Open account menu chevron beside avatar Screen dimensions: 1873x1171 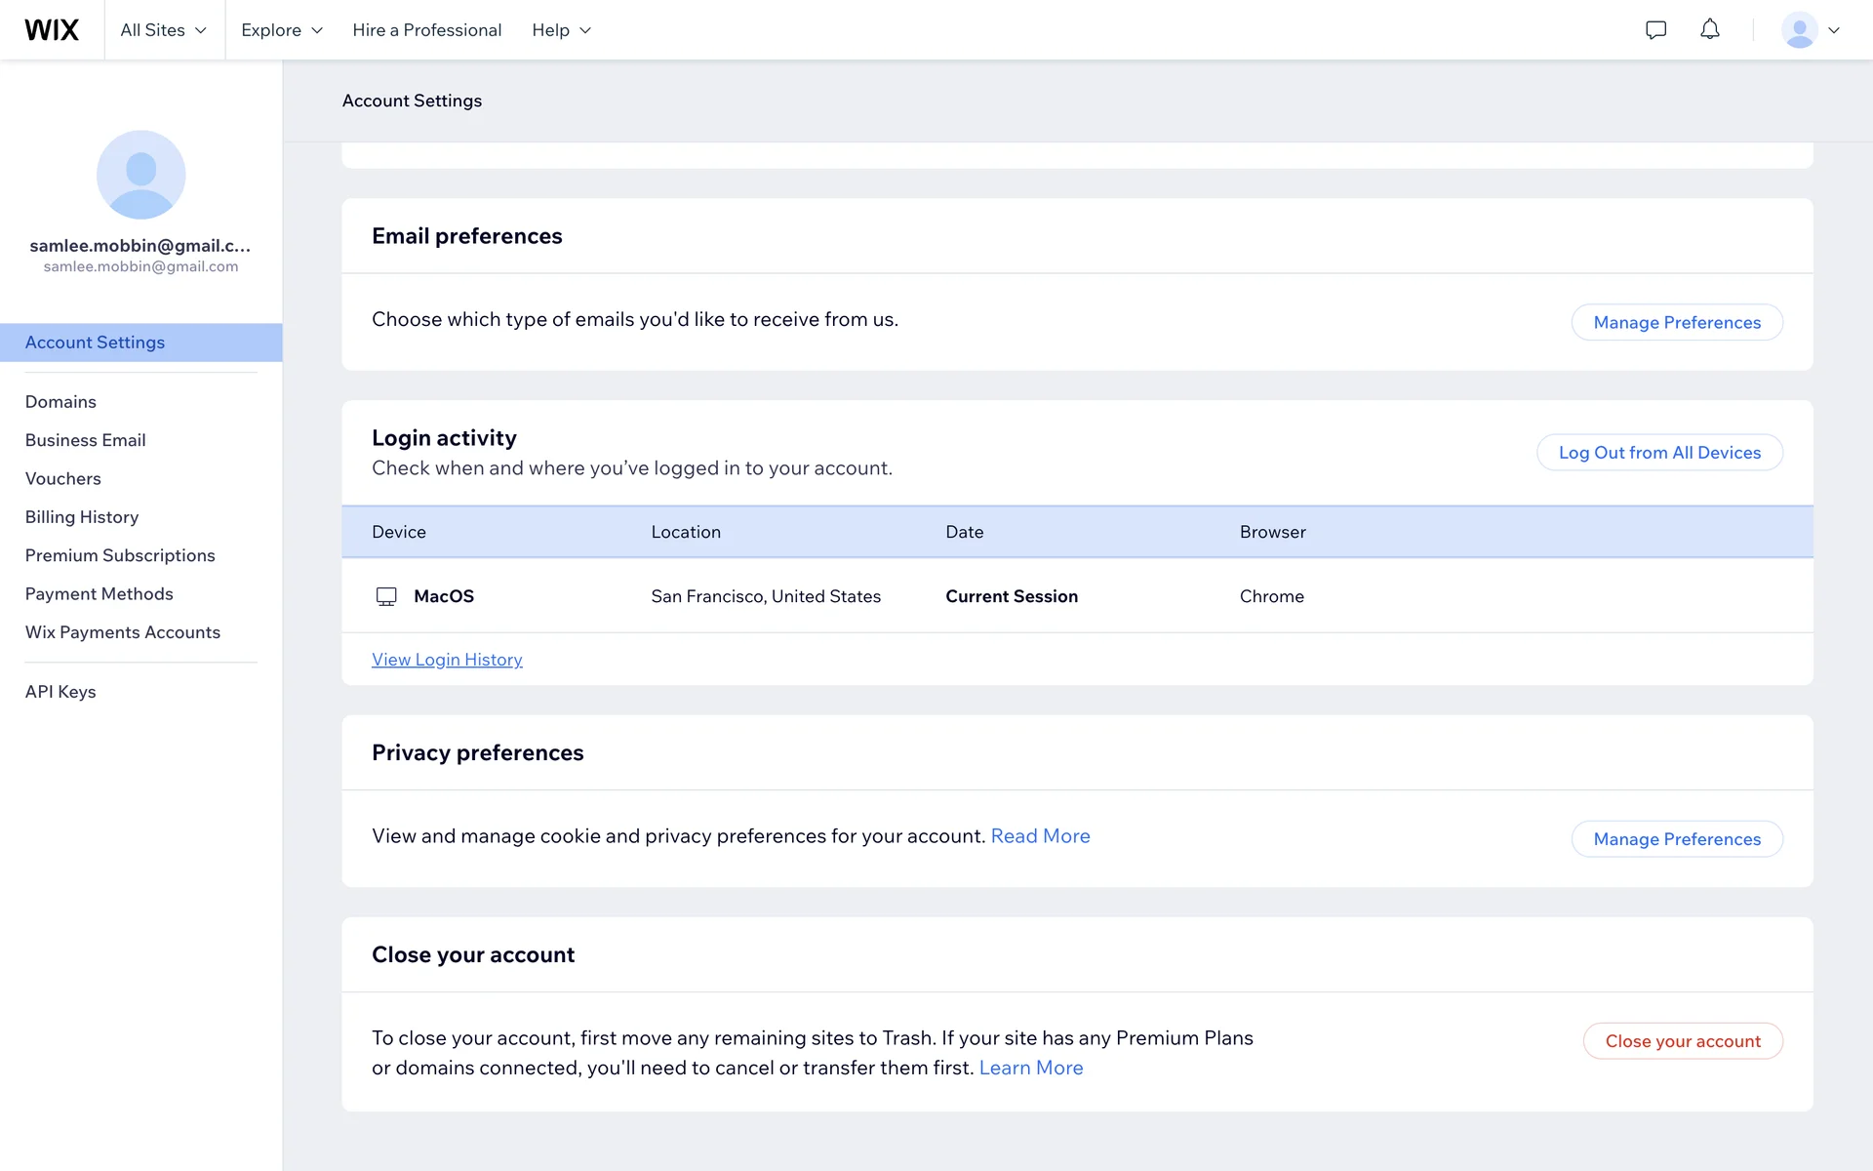[x=1834, y=30]
